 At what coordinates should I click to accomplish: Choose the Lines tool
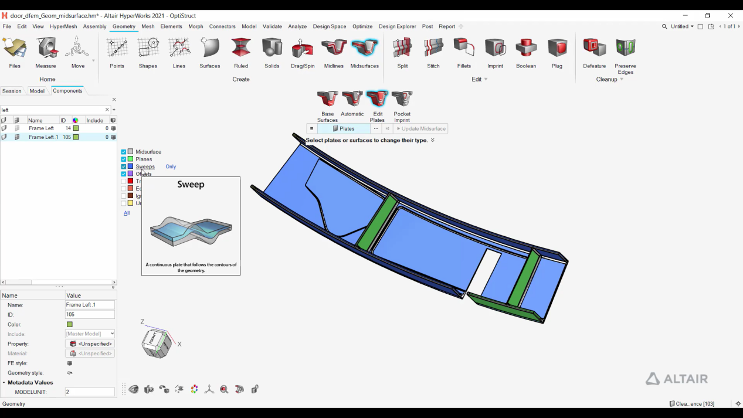tap(179, 53)
